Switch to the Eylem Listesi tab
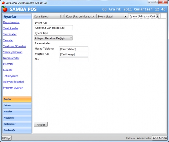The height and width of the screenshot is (142, 169). pos(112,16)
